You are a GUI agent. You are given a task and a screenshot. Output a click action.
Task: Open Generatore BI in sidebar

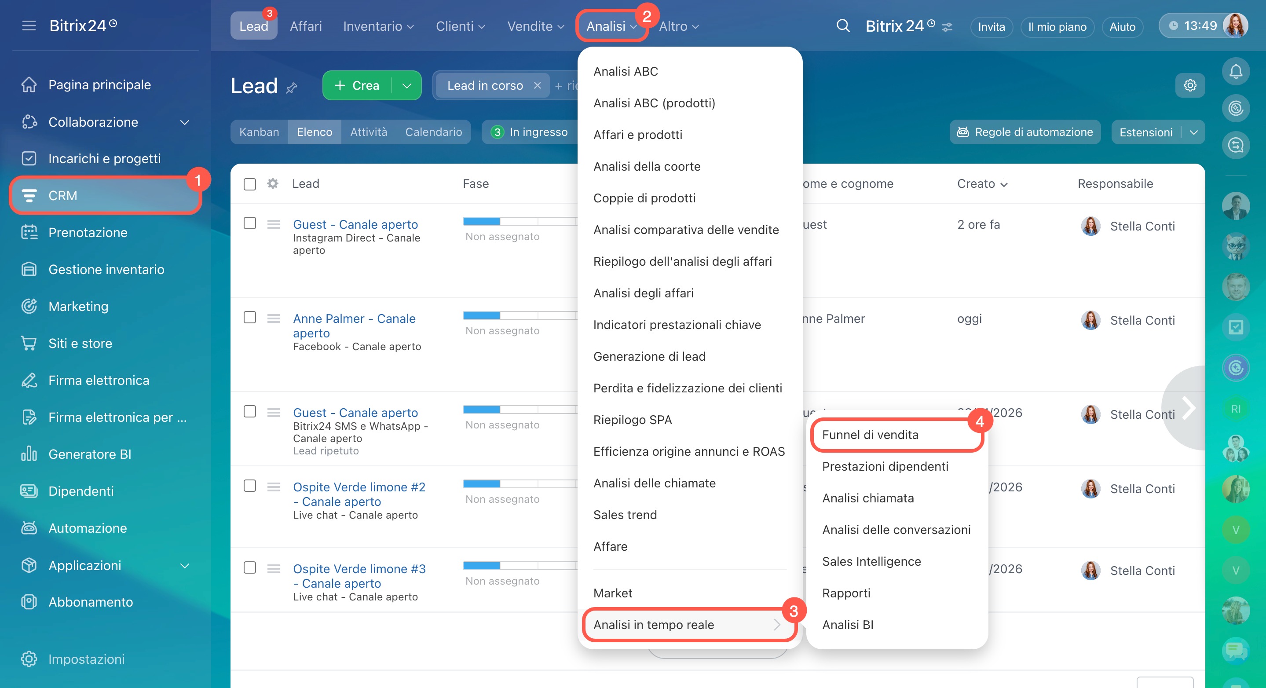click(x=89, y=454)
